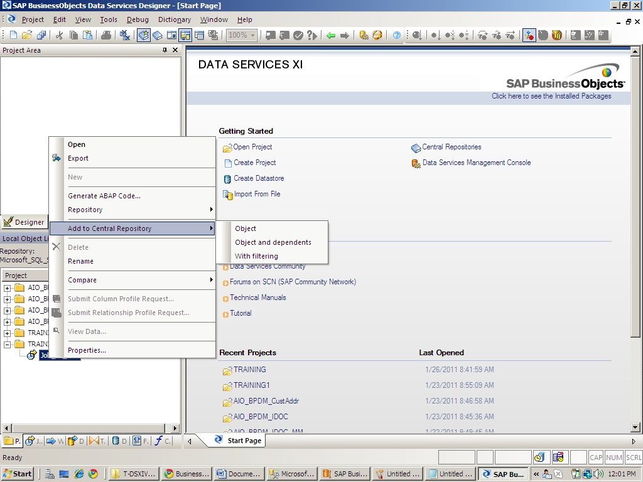643x482 pixels.
Task: Click the Validate All checkmark toolbar icon
Action: 298,35
